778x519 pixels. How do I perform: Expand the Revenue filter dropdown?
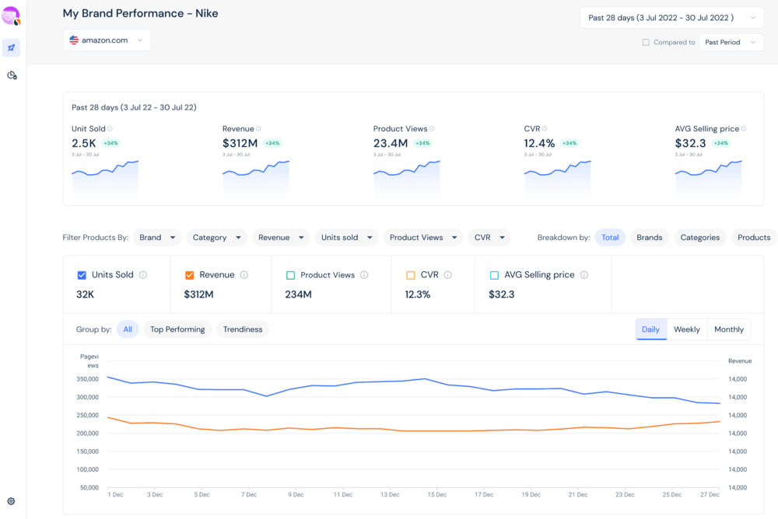pos(281,238)
